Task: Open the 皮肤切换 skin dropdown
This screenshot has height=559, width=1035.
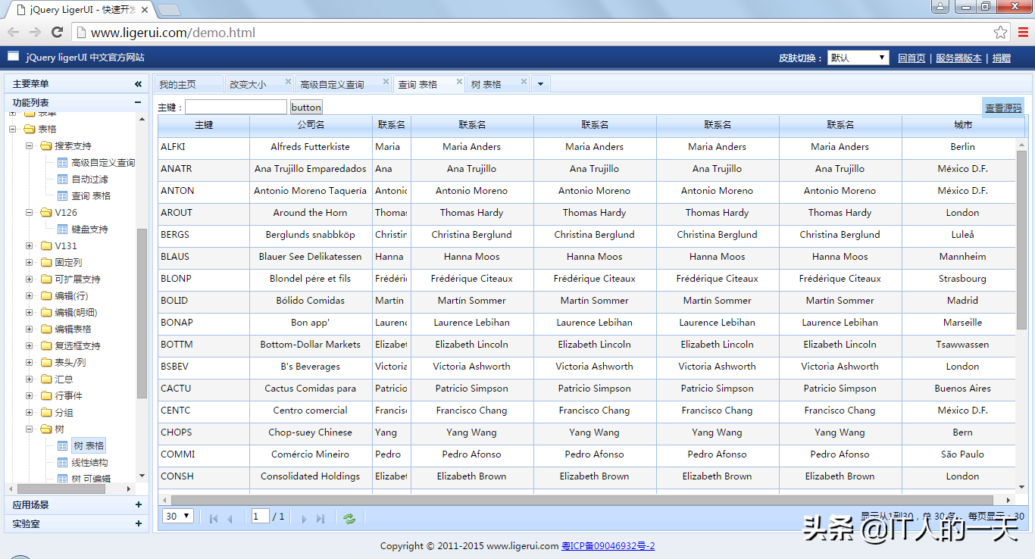Action: pyautogui.click(x=858, y=58)
